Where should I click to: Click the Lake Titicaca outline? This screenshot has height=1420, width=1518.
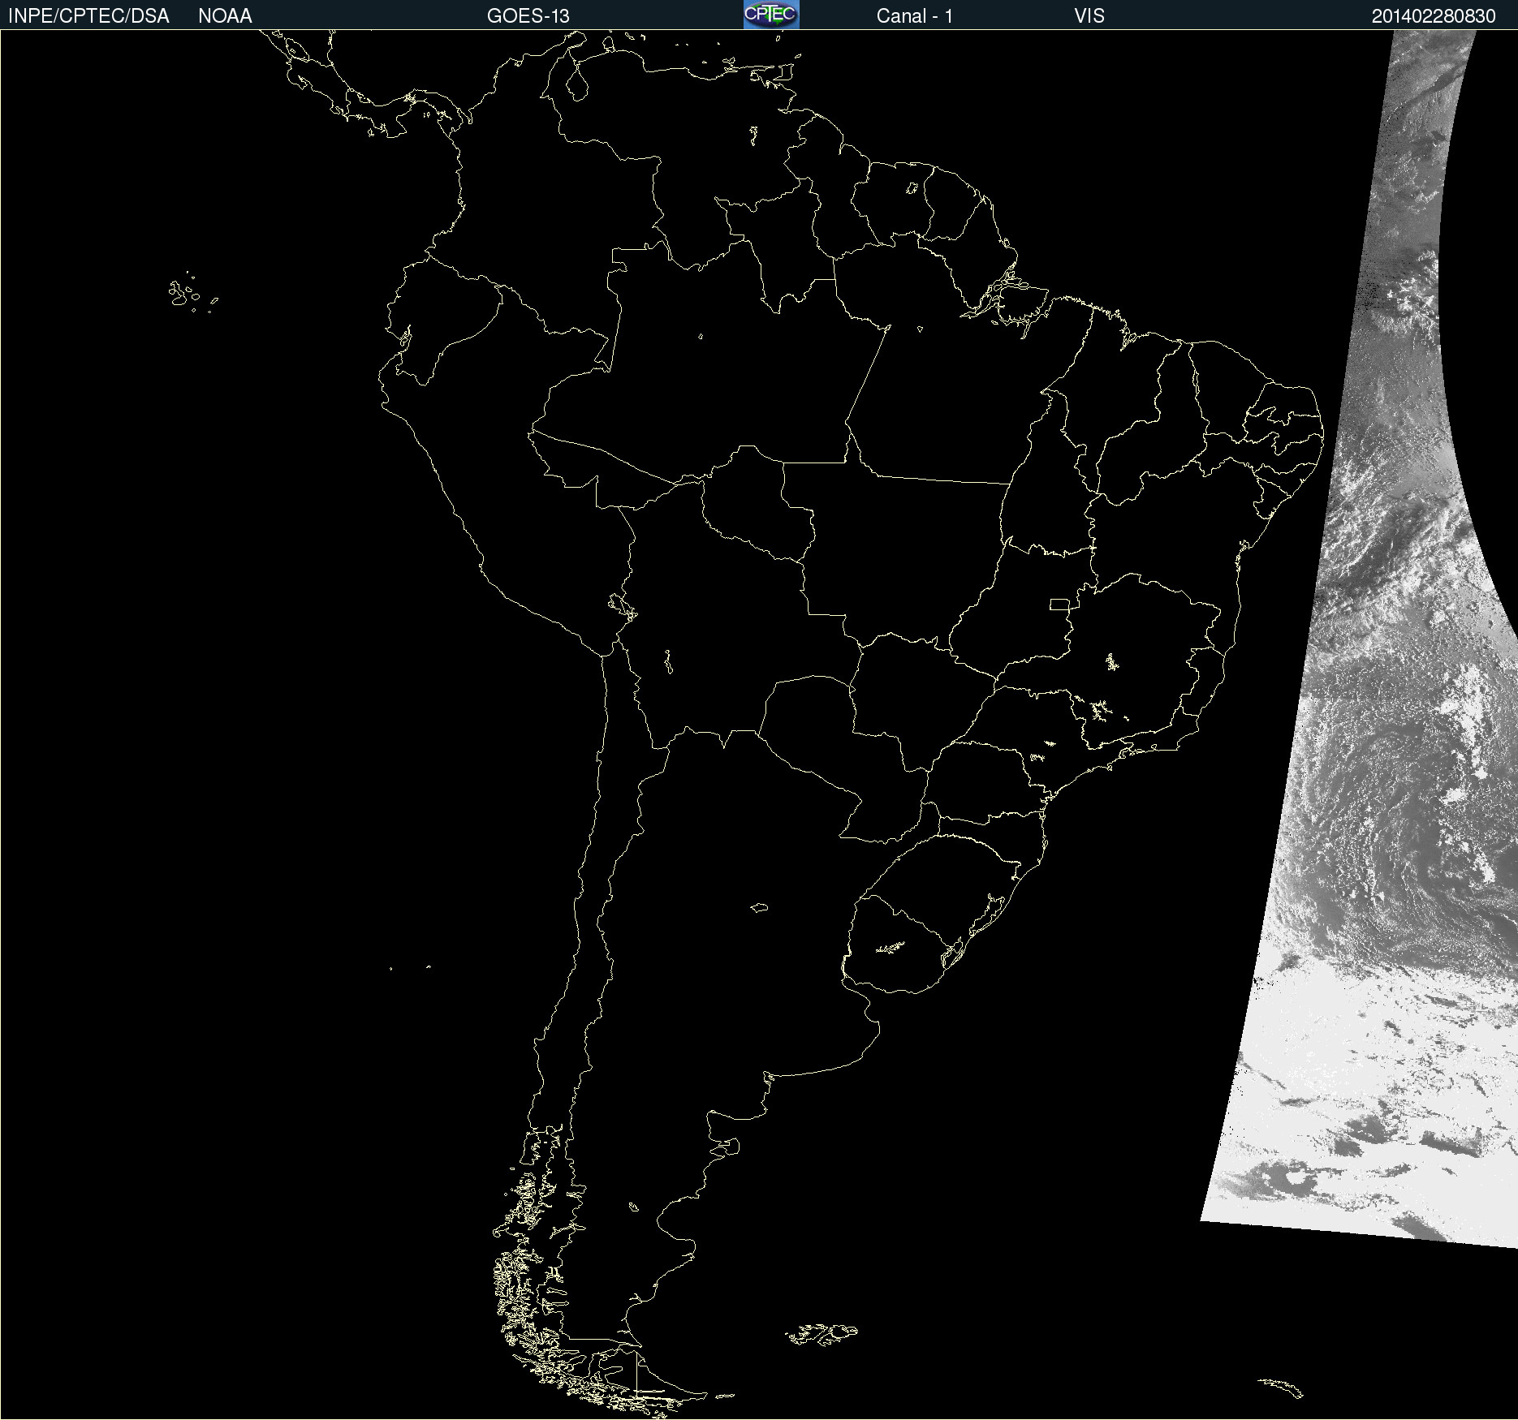point(623,605)
